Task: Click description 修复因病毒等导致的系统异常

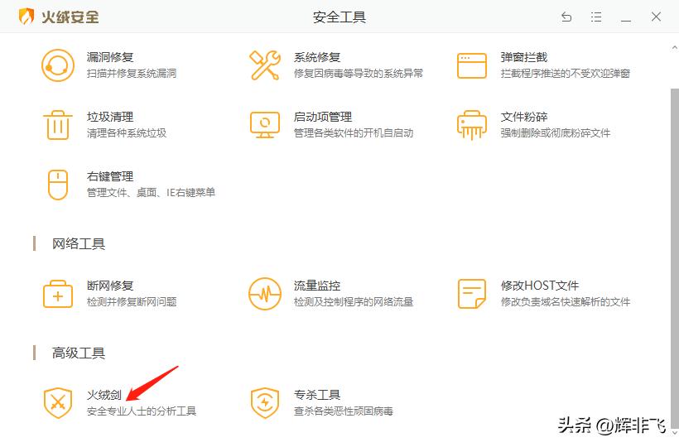Action: (x=358, y=73)
